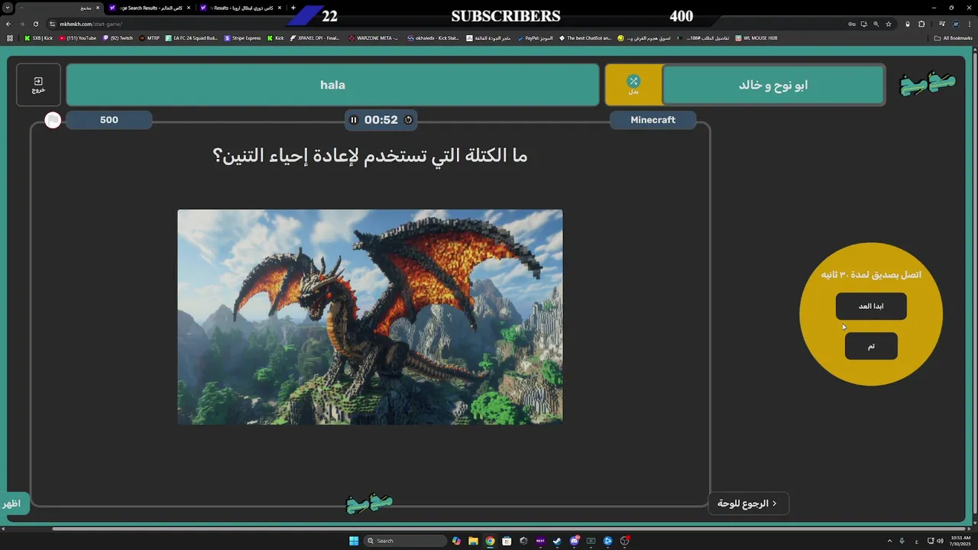The width and height of the screenshot is (978, 550).
Task: Open the purple NEXT taskbar app
Action: tap(540, 541)
